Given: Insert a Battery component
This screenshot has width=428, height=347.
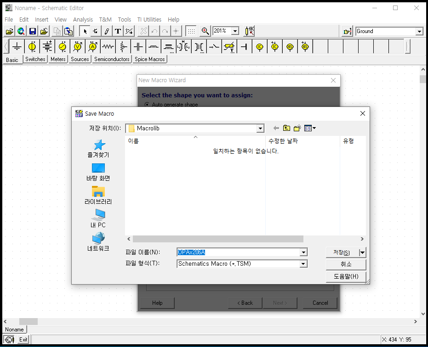Looking at the screenshot, I should point(47,47).
